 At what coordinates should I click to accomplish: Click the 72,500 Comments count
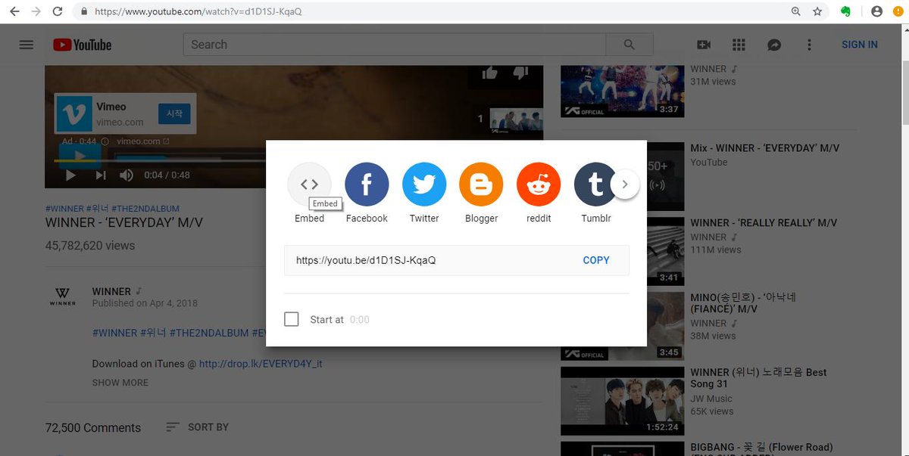coord(93,428)
